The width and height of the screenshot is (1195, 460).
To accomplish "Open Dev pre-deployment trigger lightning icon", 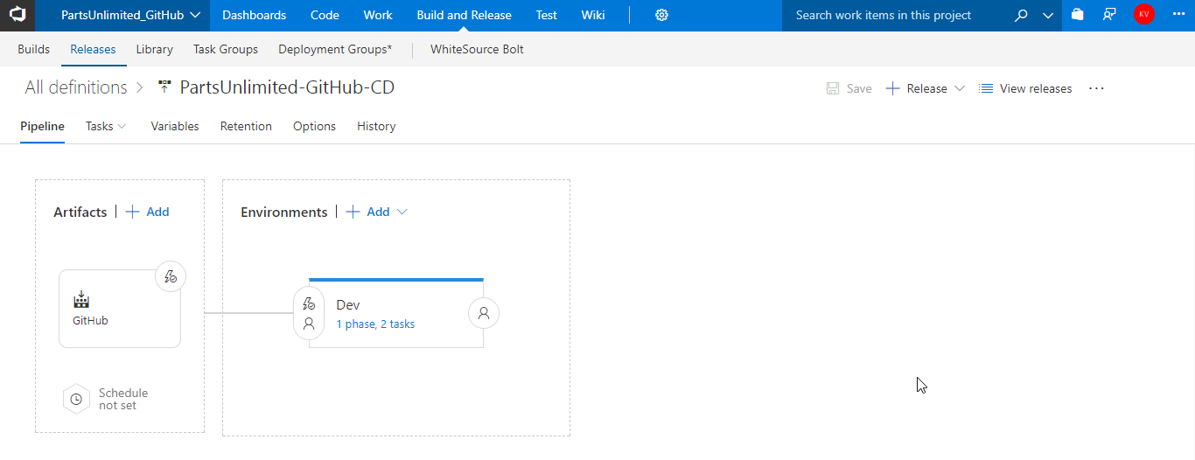I will pyautogui.click(x=308, y=304).
